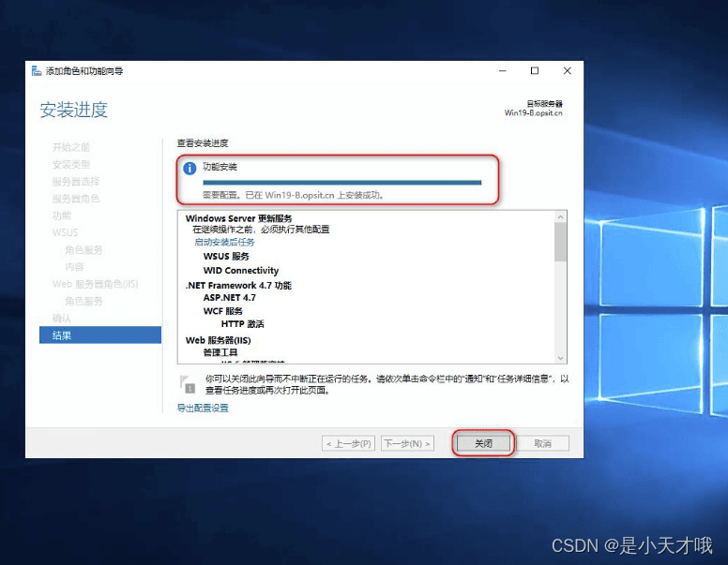Select the 开始之前 step

[70, 147]
